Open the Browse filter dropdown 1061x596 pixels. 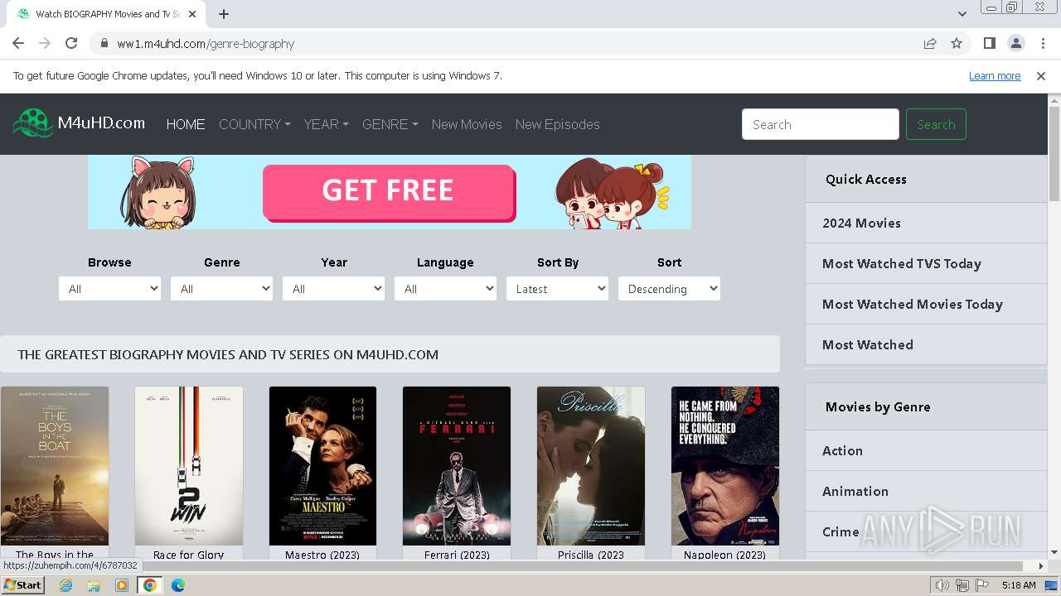click(109, 289)
